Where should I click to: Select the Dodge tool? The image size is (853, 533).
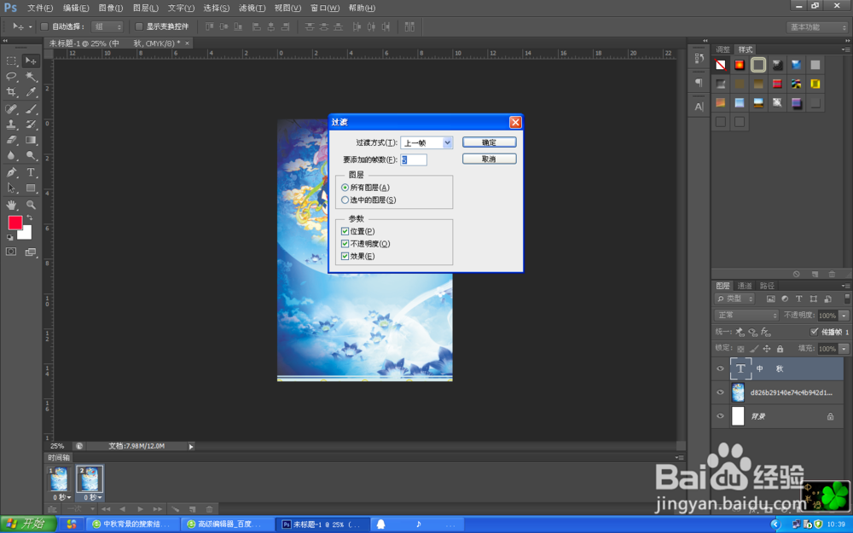point(31,156)
